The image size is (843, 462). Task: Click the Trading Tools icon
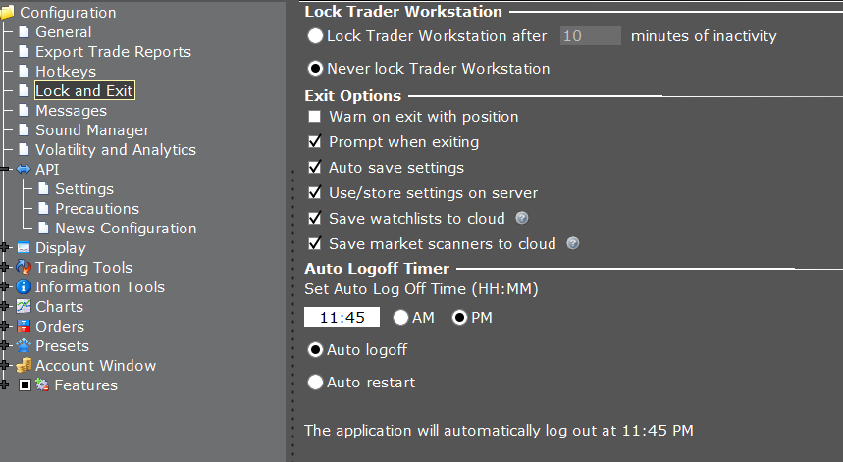(25, 268)
